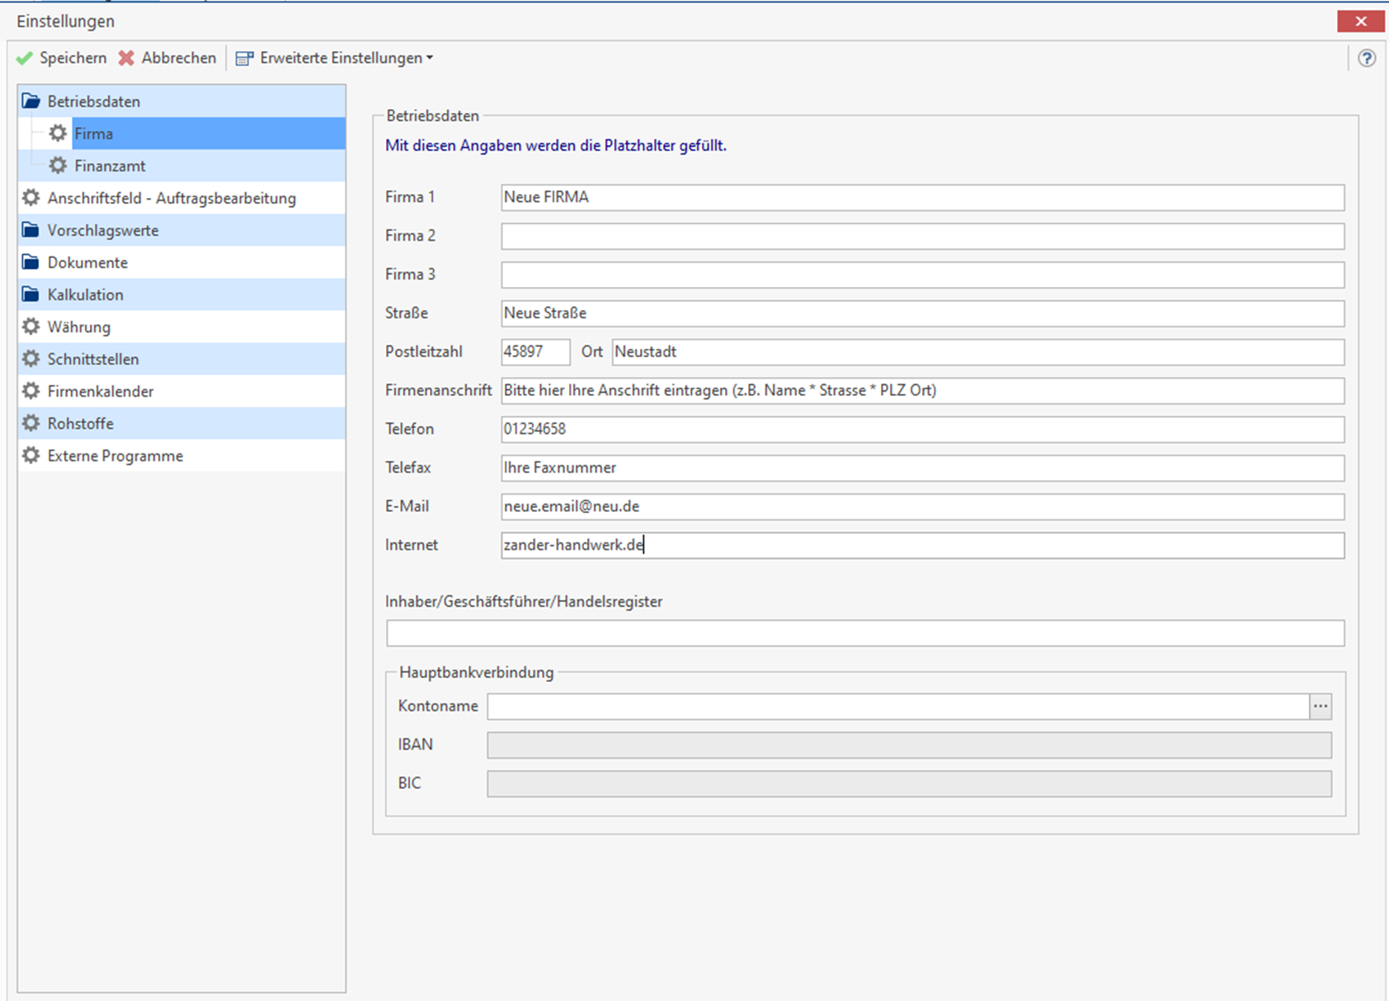Screen dimensions: 1389x1001
Task: Click the Postleitzahl field containing 45897
Action: (x=534, y=352)
